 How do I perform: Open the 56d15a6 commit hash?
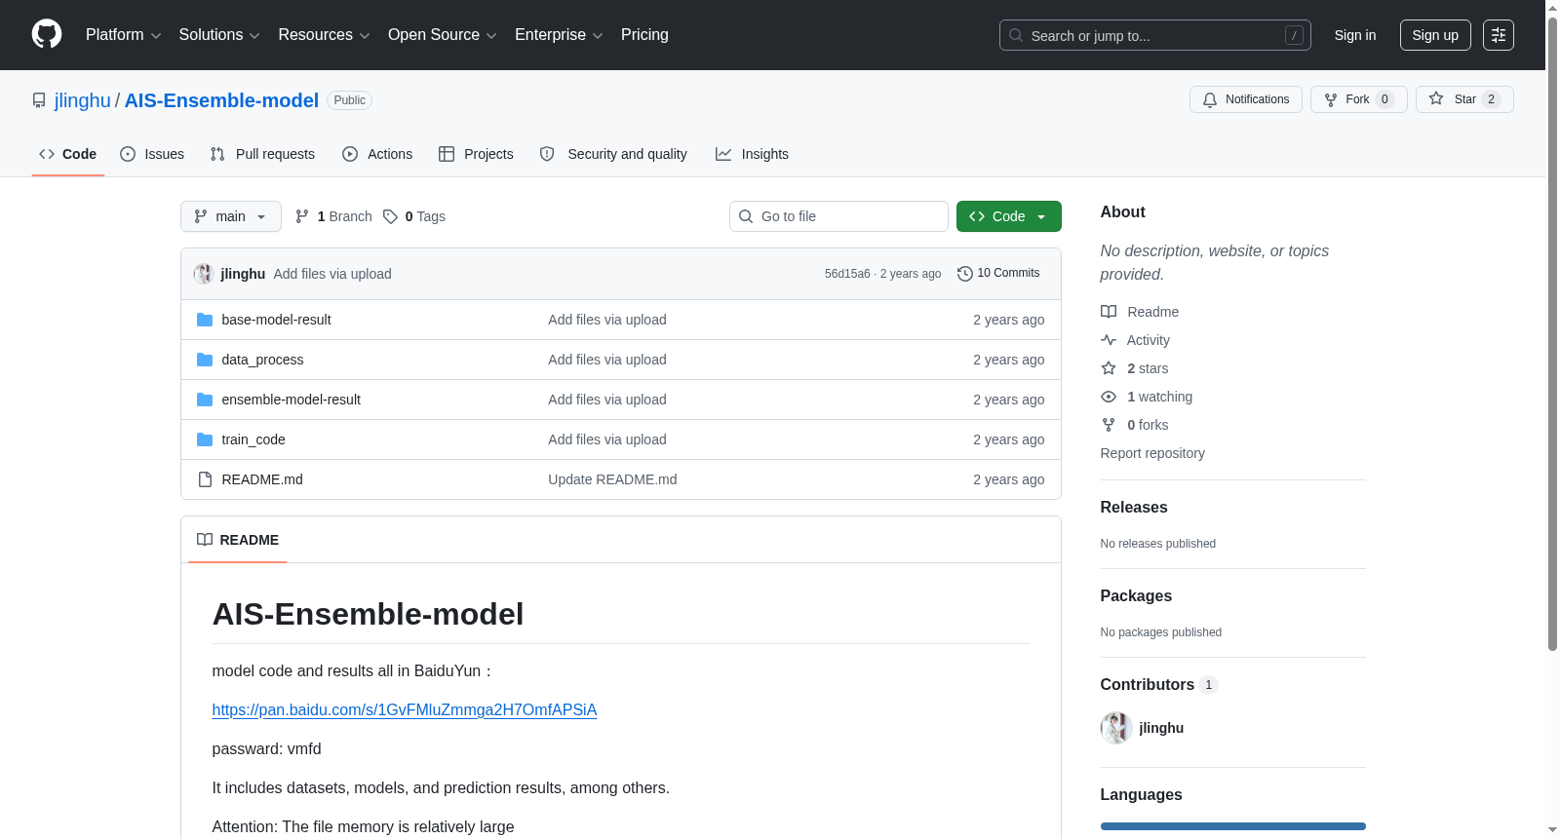[x=847, y=274]
